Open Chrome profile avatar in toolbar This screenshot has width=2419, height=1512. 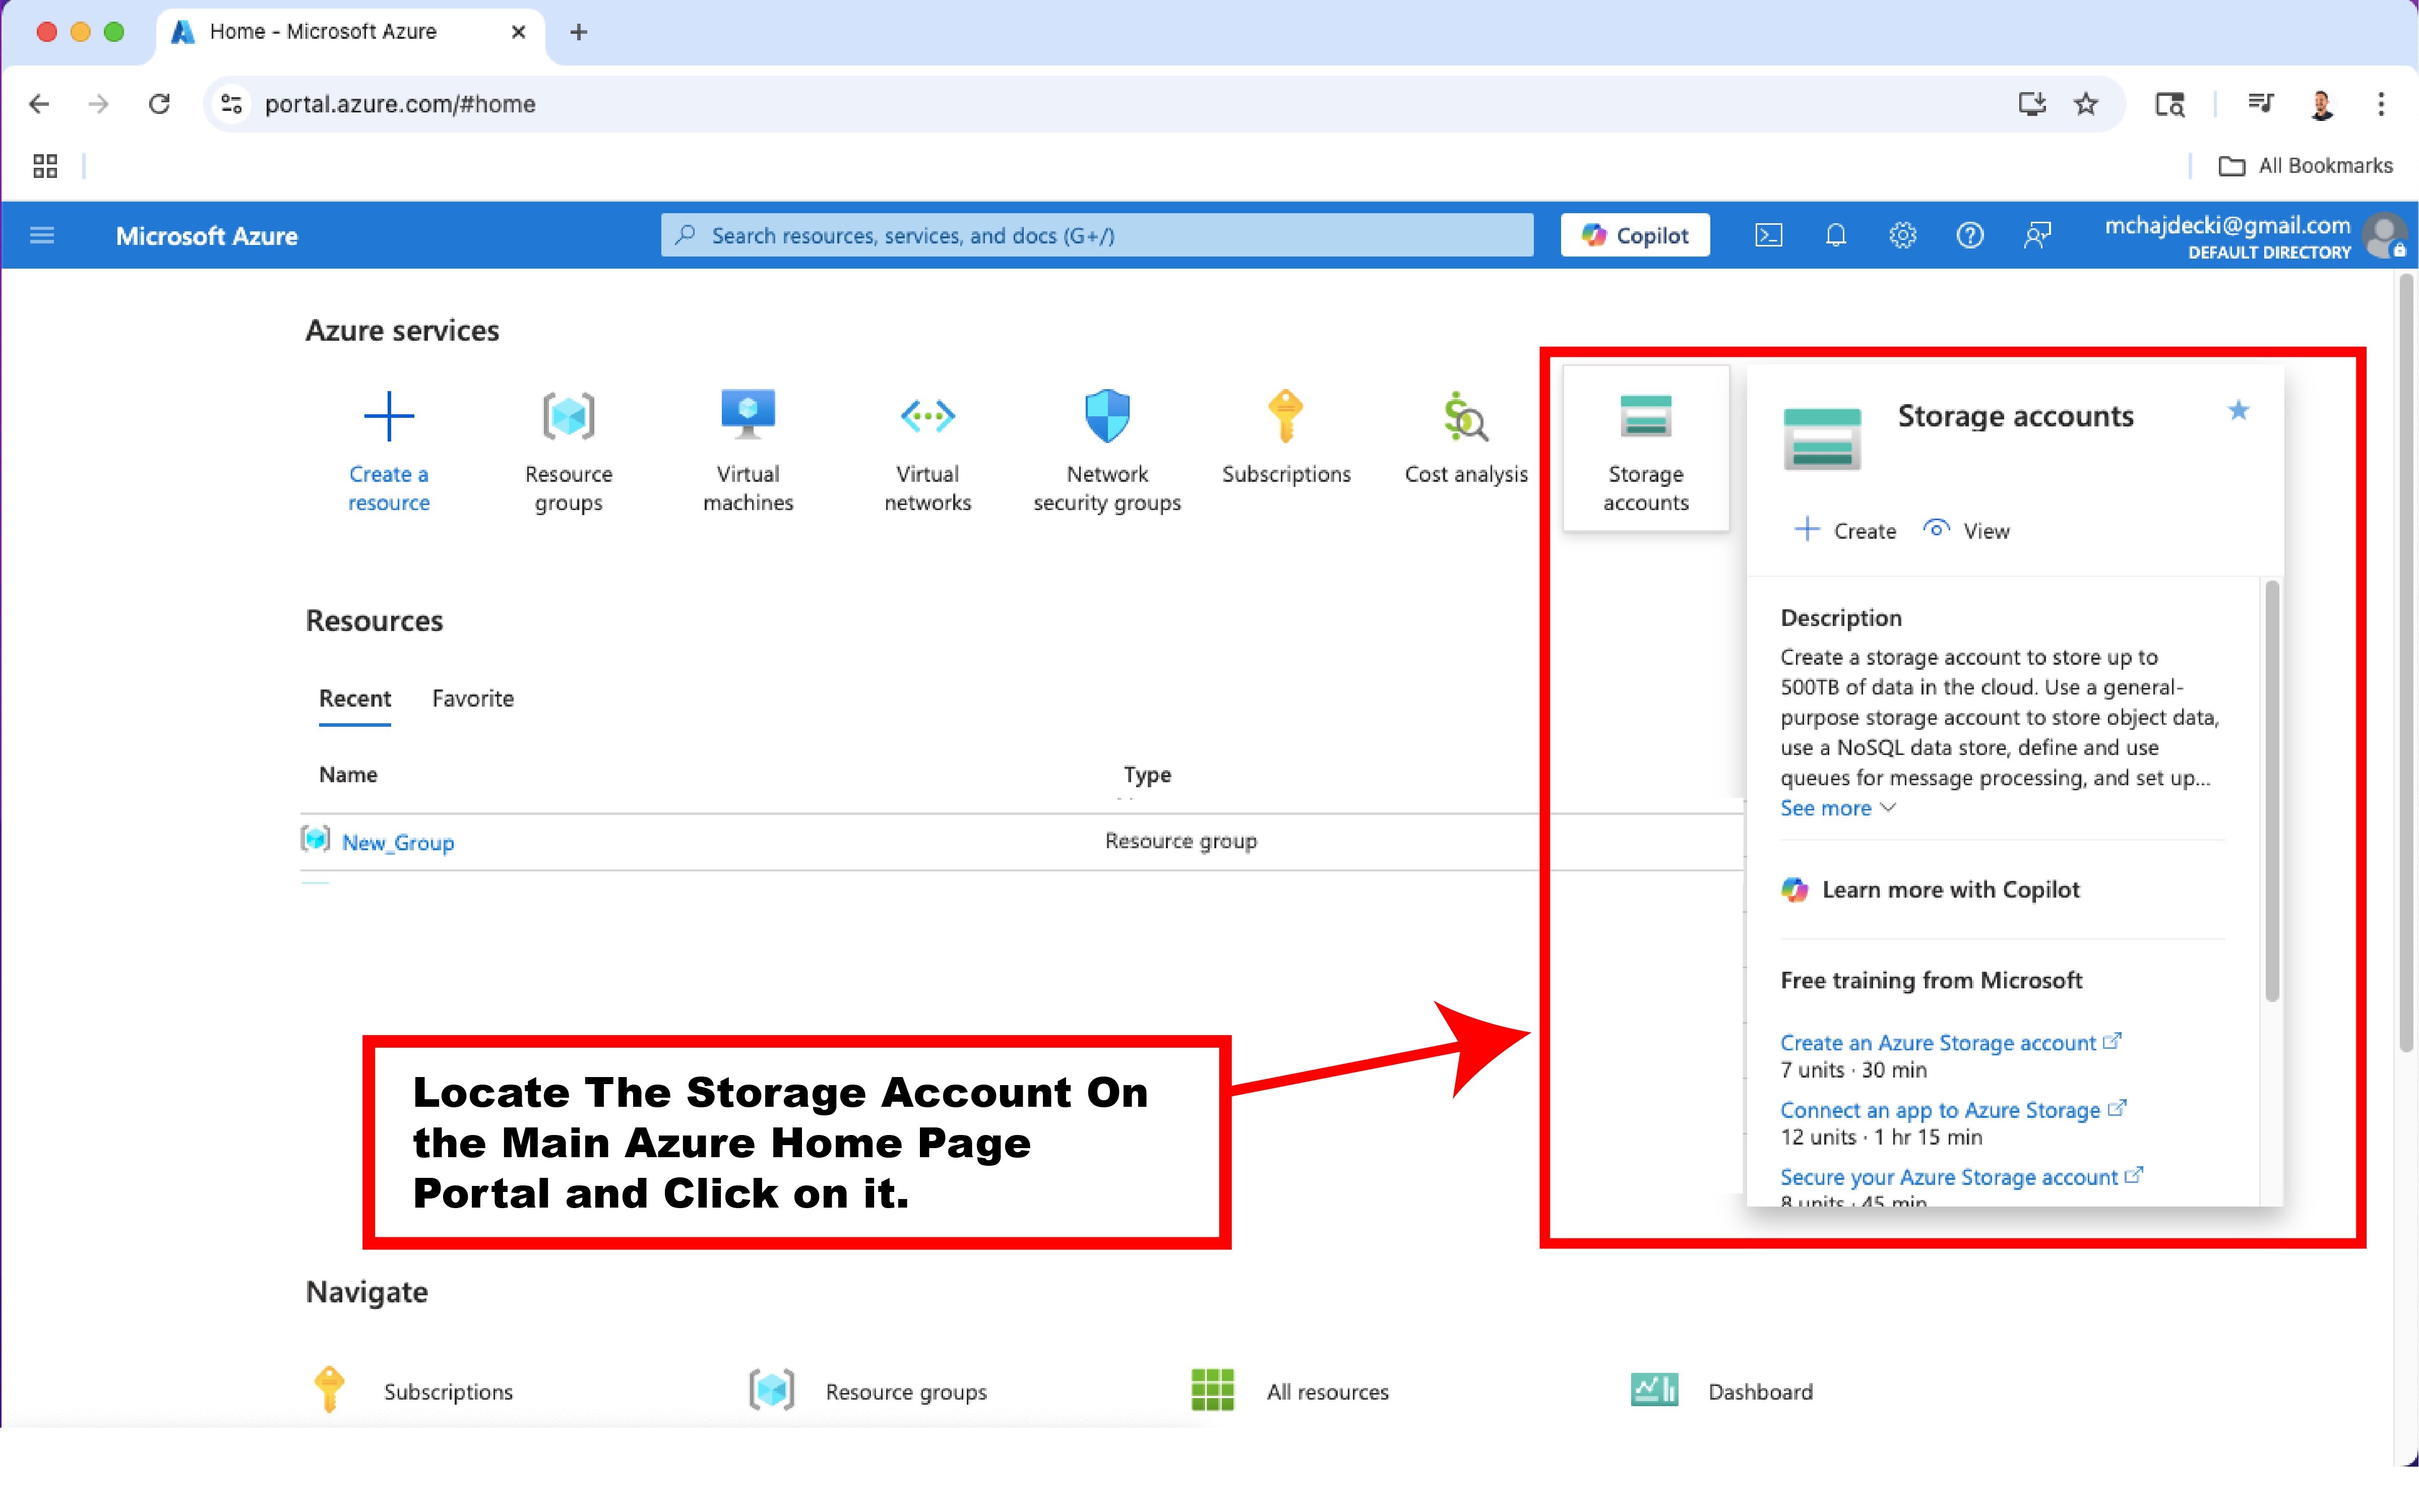[x=2322, y=104]
